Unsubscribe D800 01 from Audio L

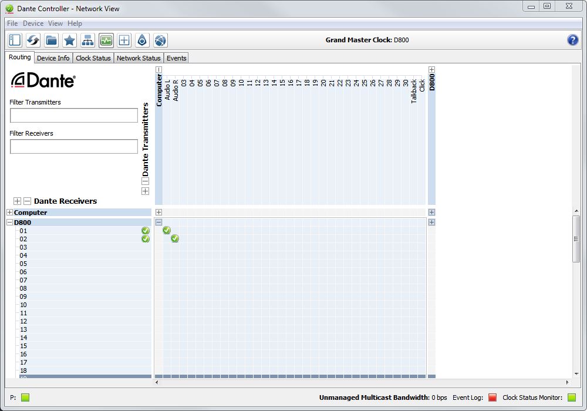click(167, 230)
